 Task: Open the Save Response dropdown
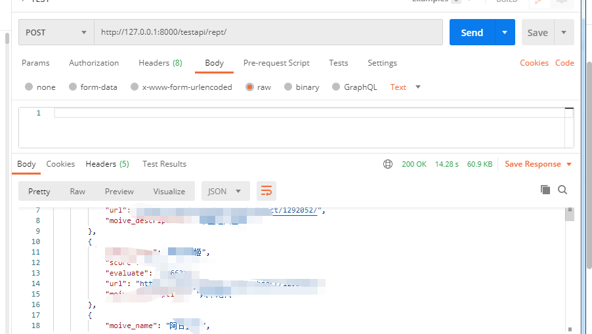coord(538,164)
